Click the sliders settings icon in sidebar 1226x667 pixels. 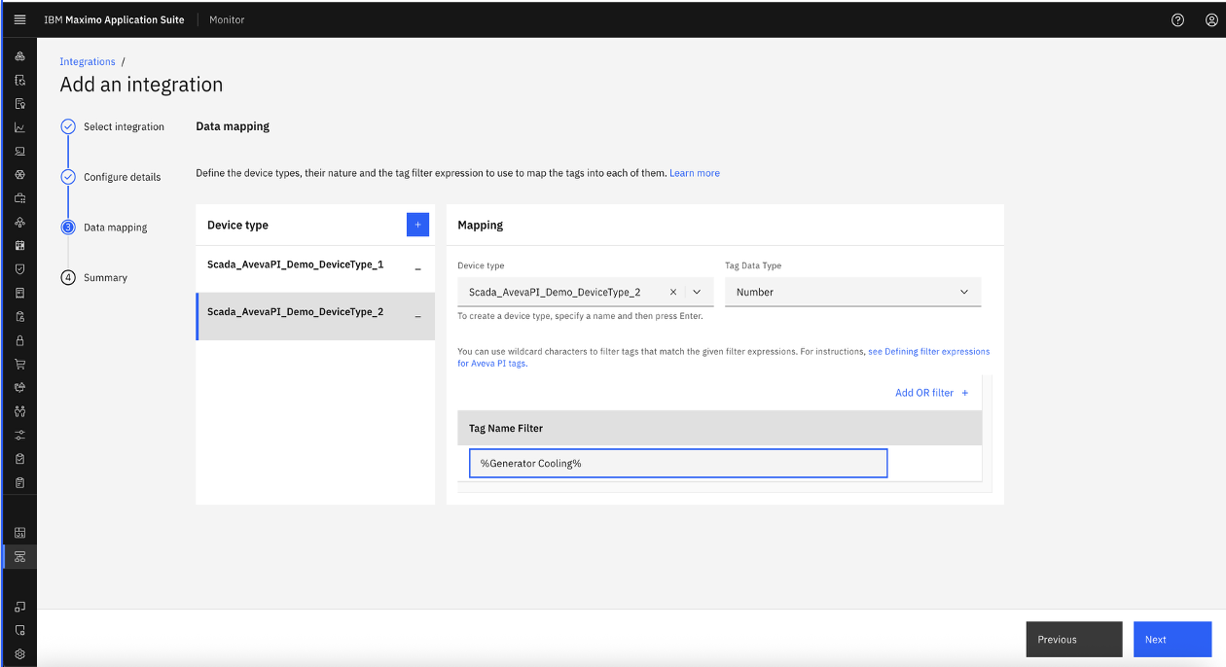pos(19,435)
